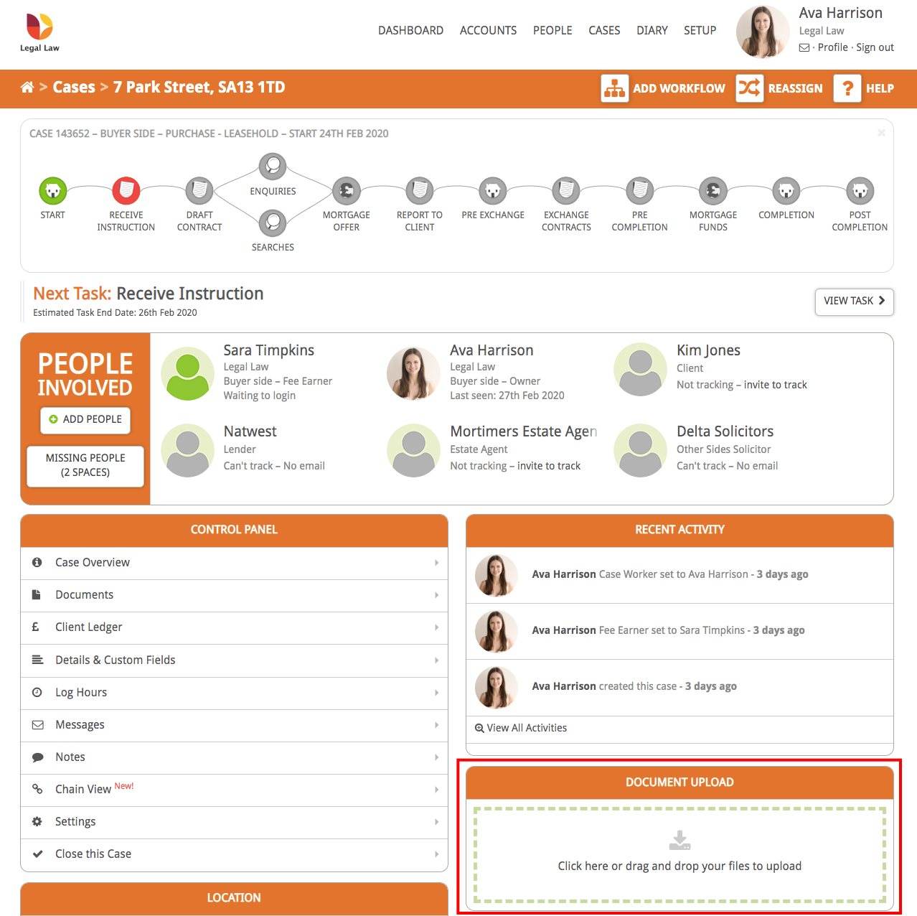Click the home breadcrumb icon
Viewport: 917px width, 916px height.
[x=27, y=87]
